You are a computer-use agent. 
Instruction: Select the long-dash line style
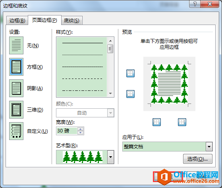point(83,79)
